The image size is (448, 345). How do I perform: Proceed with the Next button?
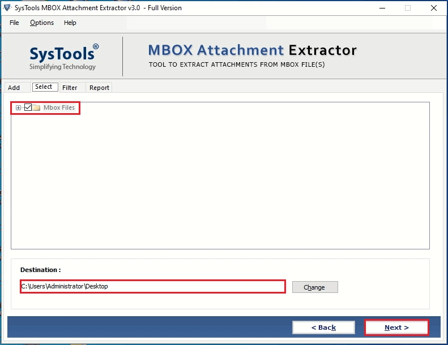[396, 327]
